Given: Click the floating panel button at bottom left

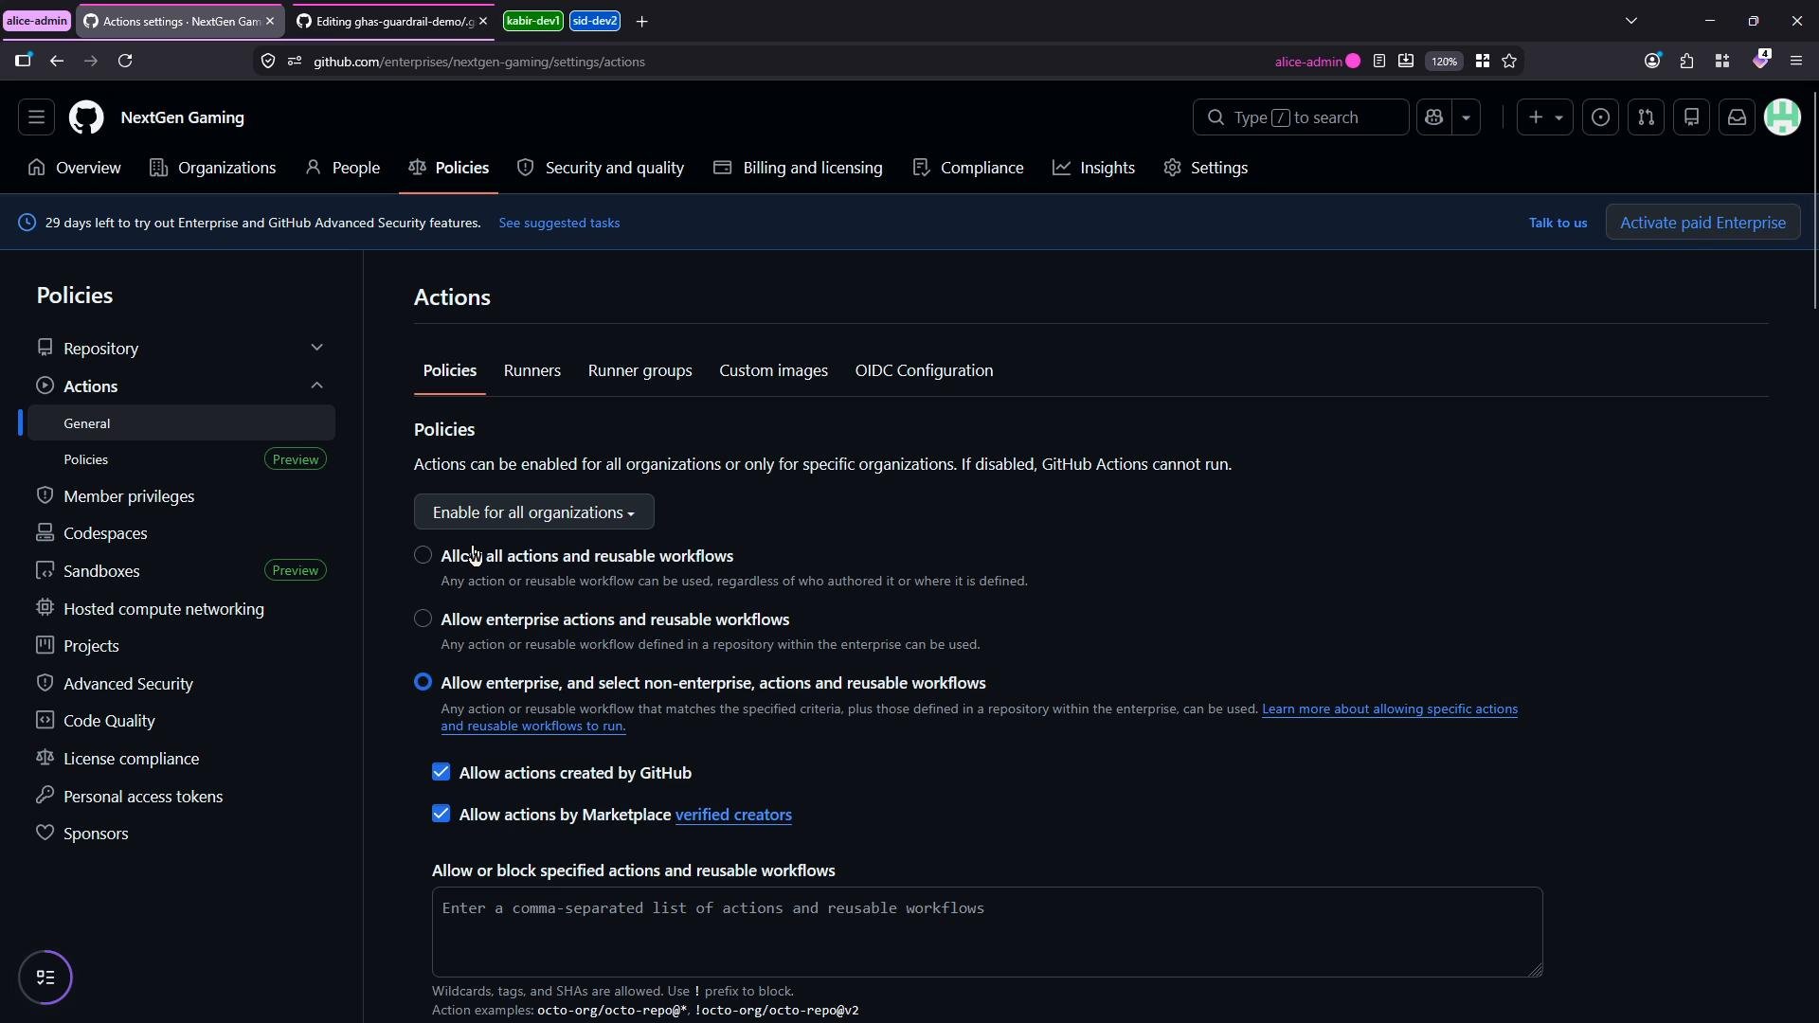Looking at the screenshot, I should (x=45, y=978).
